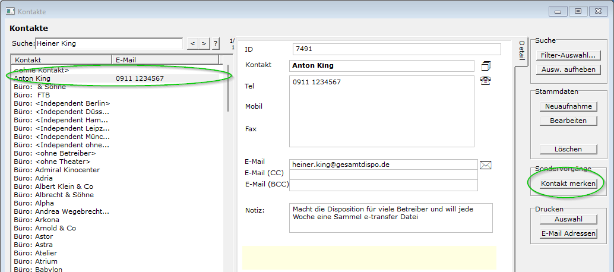Click the ? search help button

tap(215, 43)
